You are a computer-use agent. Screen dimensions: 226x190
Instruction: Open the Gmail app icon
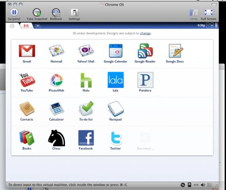27,51
